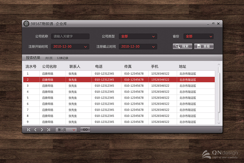Click 北京市海淀区 in row 9

pos(188,122)
